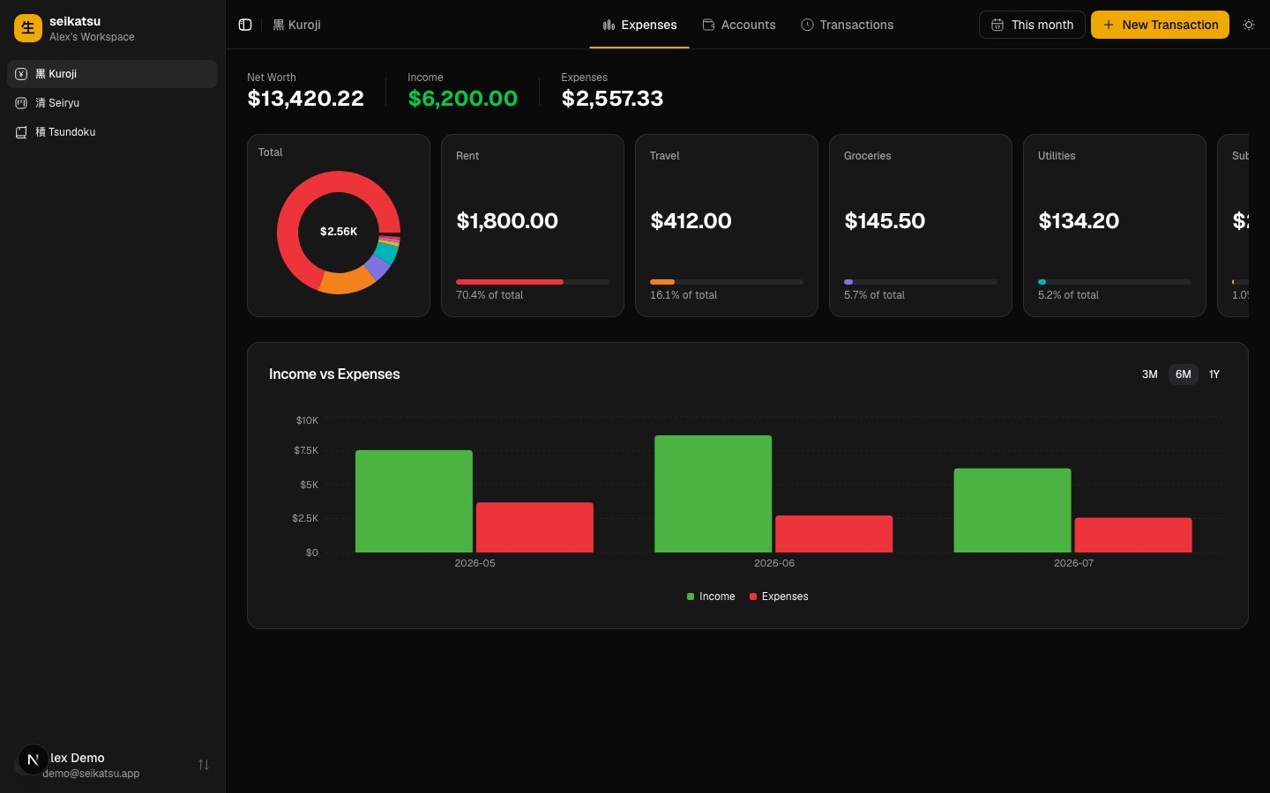
Task: Click the Rent progress bar
Action: click(533, 282)
